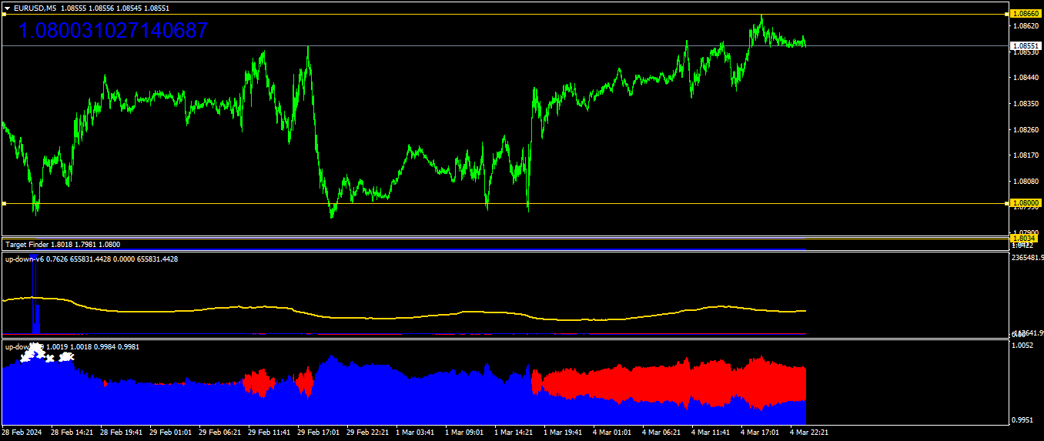Click the 4 Mar 11:41 time label
This screenshot has height=441, width=1044.
click(x=711, y=433)
